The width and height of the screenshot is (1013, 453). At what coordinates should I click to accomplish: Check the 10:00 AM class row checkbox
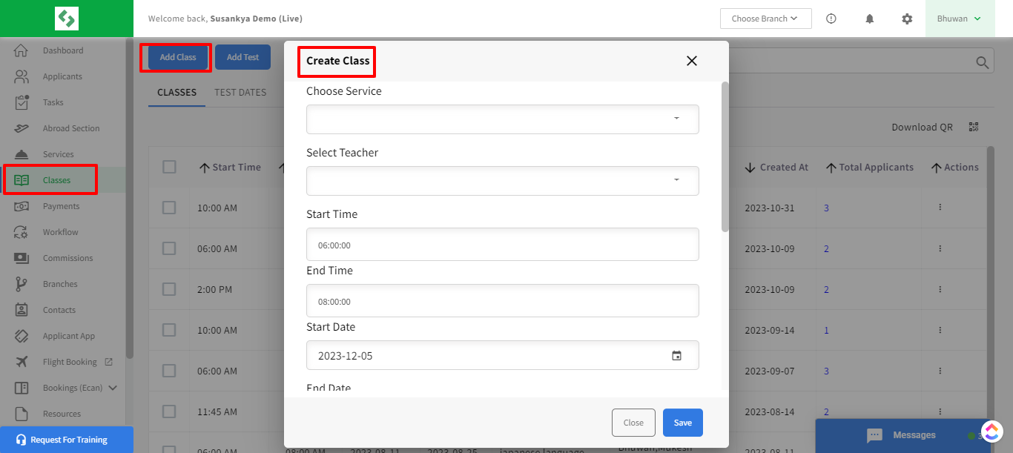coord(169,207)
